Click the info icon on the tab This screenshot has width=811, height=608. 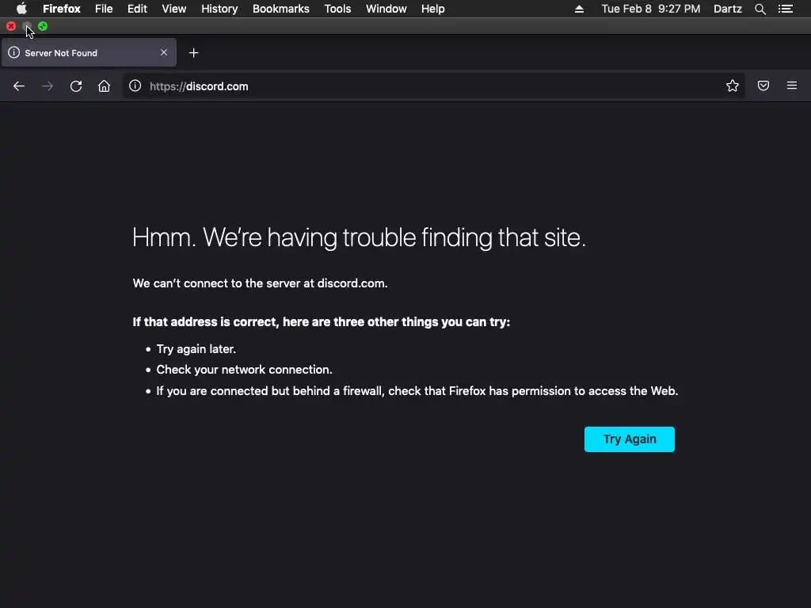[14, 52]
